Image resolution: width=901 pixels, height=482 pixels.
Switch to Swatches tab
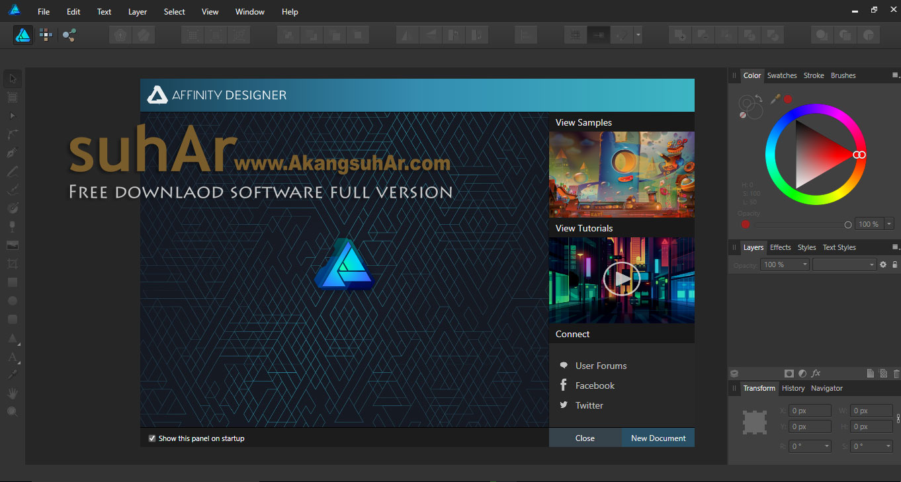(782, 75)
